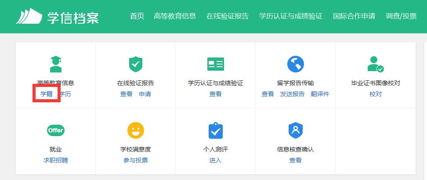
Task: Click the 学信档案 logo icon
Action: click(x=29, y=16)
